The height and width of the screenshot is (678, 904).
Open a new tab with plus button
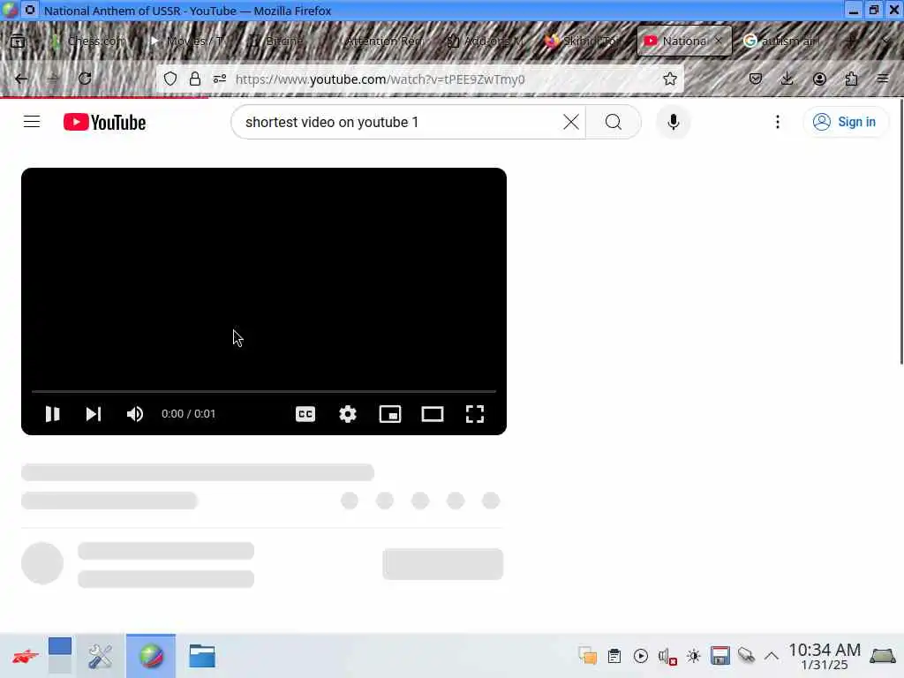[x=851, y=41]
